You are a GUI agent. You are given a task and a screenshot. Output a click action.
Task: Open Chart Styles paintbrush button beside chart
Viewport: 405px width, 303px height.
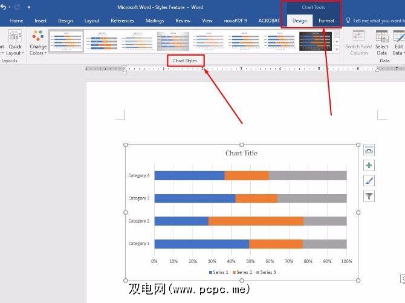[x=369, y=181]
